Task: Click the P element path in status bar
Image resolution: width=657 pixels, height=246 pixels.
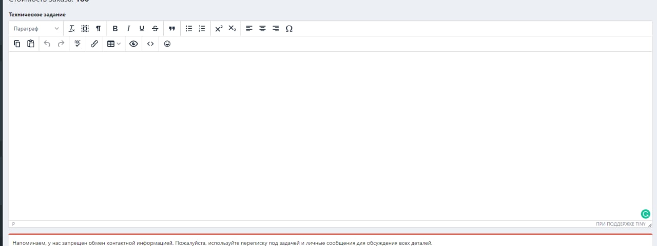Action: click(13, 224)
